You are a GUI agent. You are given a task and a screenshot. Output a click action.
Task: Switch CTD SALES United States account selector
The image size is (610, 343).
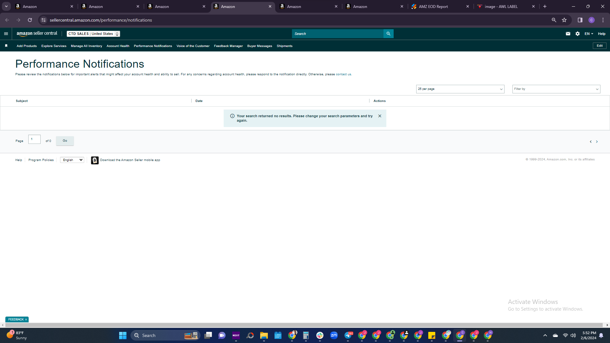point(93,34)
